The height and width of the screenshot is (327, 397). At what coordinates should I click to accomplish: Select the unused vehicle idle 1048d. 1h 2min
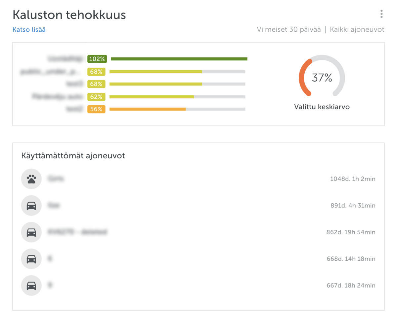click(352, 179)
